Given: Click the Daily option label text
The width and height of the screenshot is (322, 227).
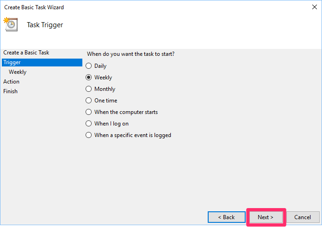Looking at the screenshot, I should 100,66.
